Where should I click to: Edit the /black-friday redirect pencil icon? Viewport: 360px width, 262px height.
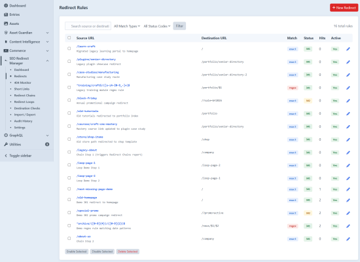(348, 101)
